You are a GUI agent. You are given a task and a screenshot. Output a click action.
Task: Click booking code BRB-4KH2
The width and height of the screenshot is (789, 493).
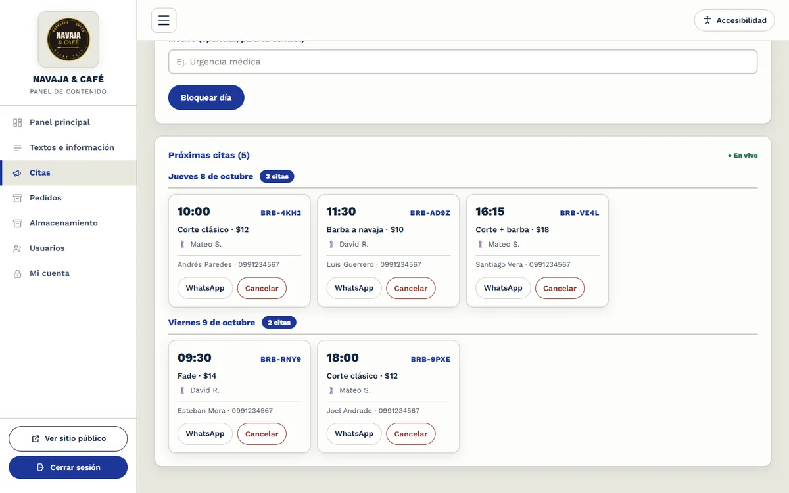[x=281, y=213]
